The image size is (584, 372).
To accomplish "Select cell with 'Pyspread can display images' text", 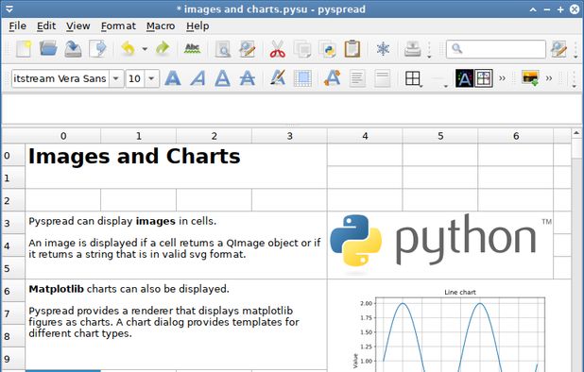I will click(x=176, y=245).
